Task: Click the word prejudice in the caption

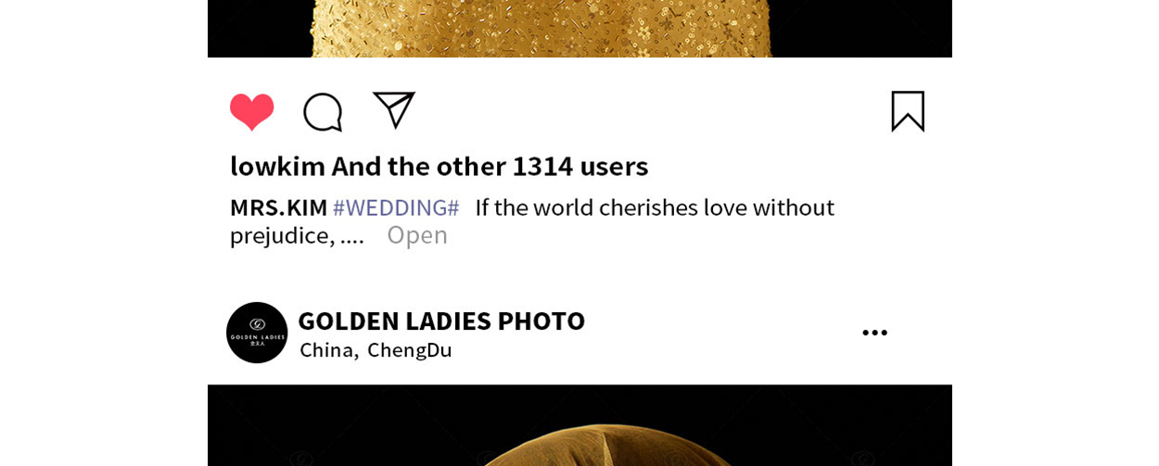Action: [282, 235]
